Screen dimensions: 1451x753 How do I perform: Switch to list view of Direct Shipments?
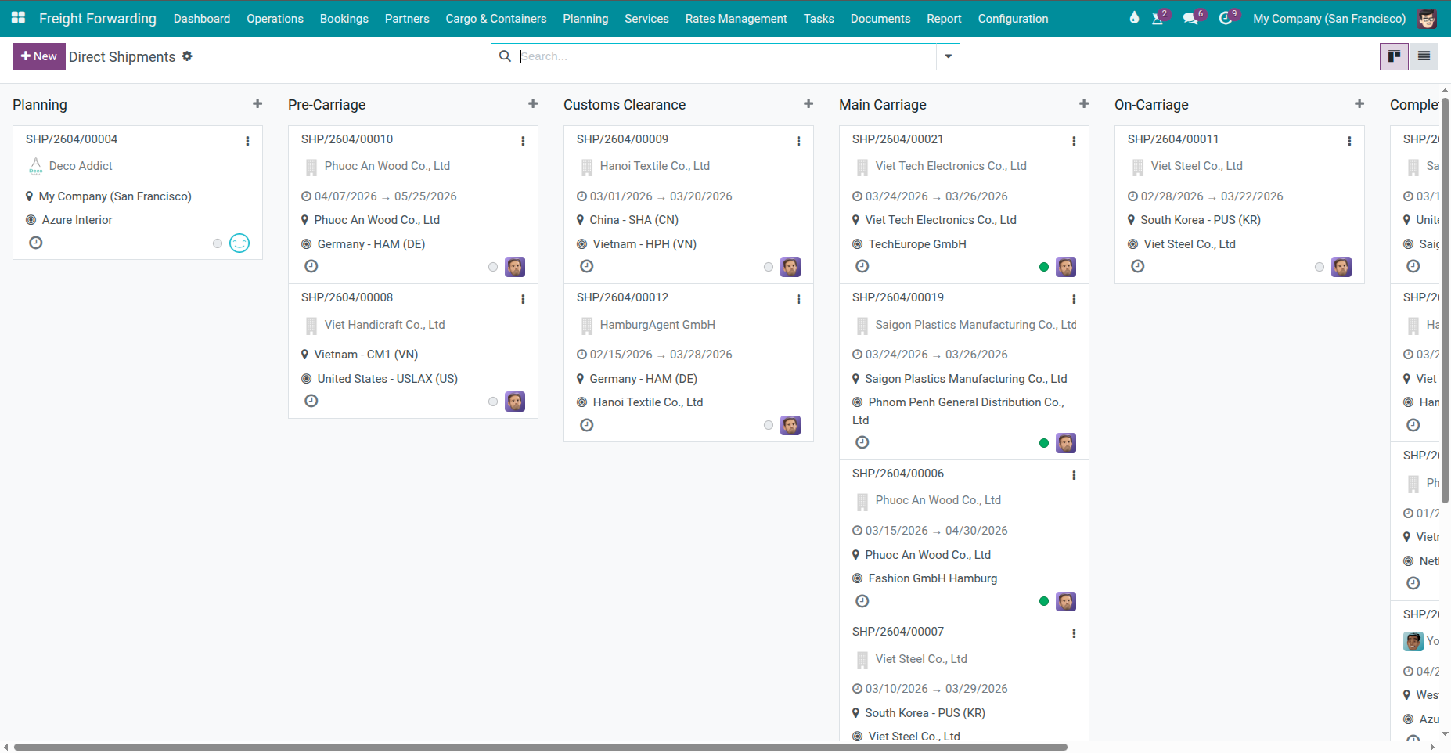tap(1424, 56)
